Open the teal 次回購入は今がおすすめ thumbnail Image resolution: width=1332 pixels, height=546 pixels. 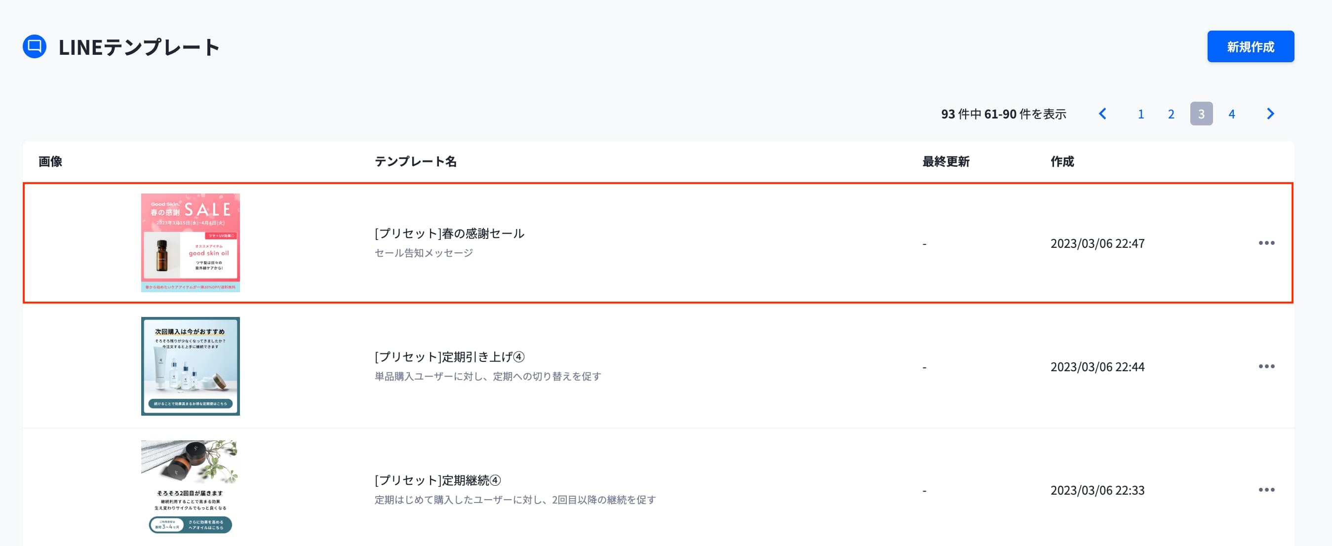point(190,366)
